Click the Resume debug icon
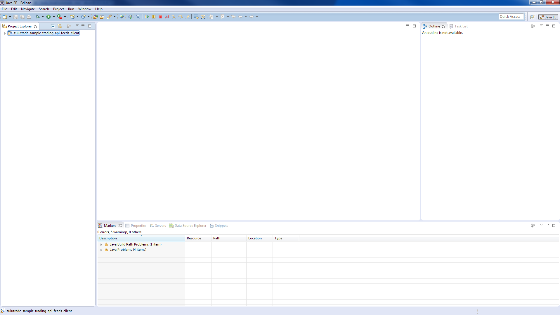Screen dimensions: 560x315 pos(147,17)
